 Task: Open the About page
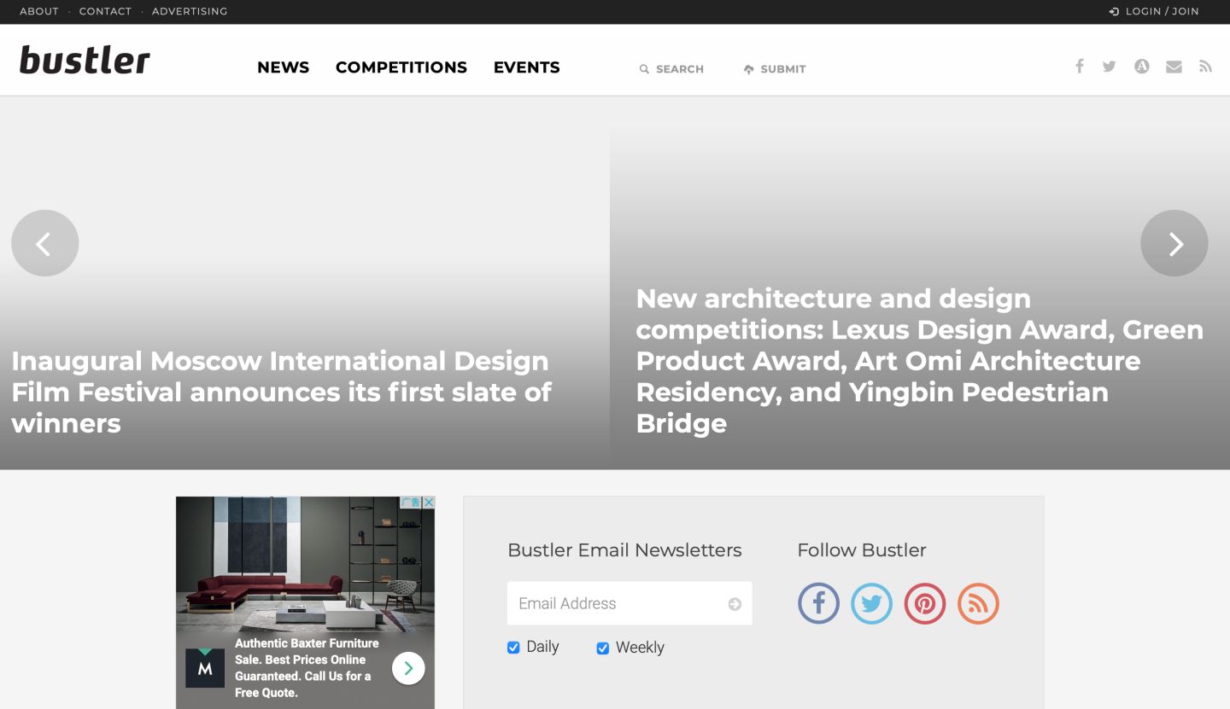coord(39,12)
